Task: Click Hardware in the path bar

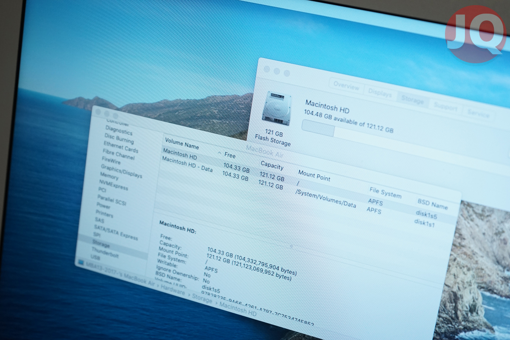Action: point(173,291)
